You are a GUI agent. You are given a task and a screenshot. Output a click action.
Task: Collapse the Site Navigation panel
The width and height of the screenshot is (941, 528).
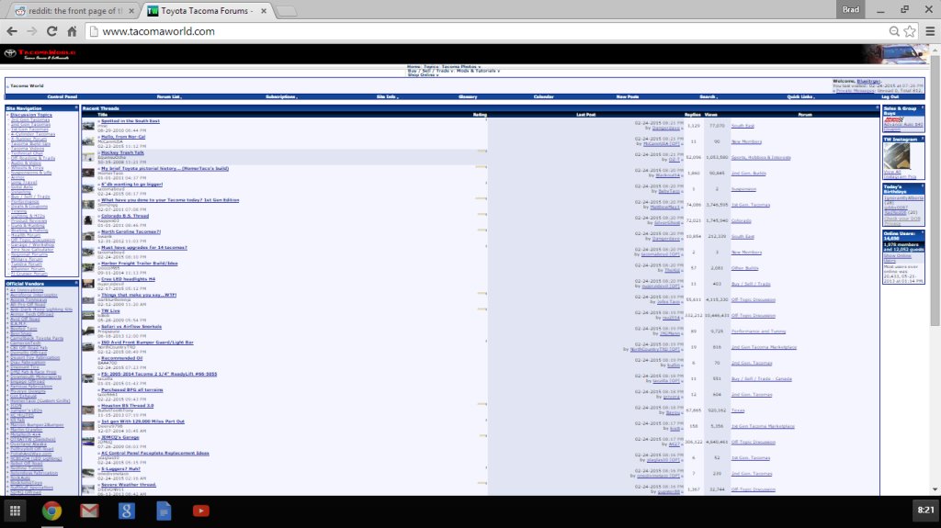[76, 108]
